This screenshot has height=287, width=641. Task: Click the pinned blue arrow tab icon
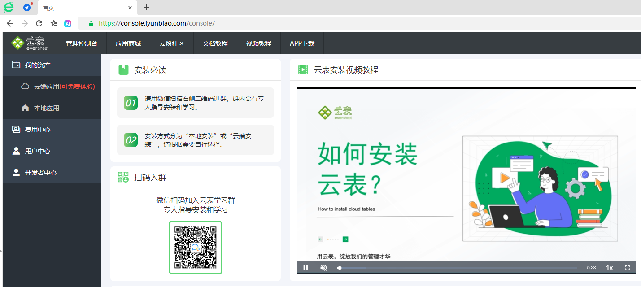pyautogui.click(x=27, y=7)
